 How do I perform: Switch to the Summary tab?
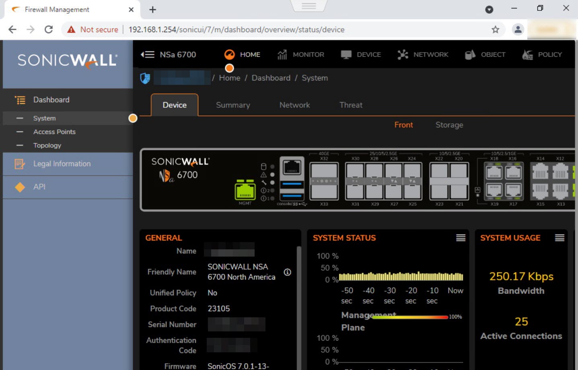tap(233, 105)
